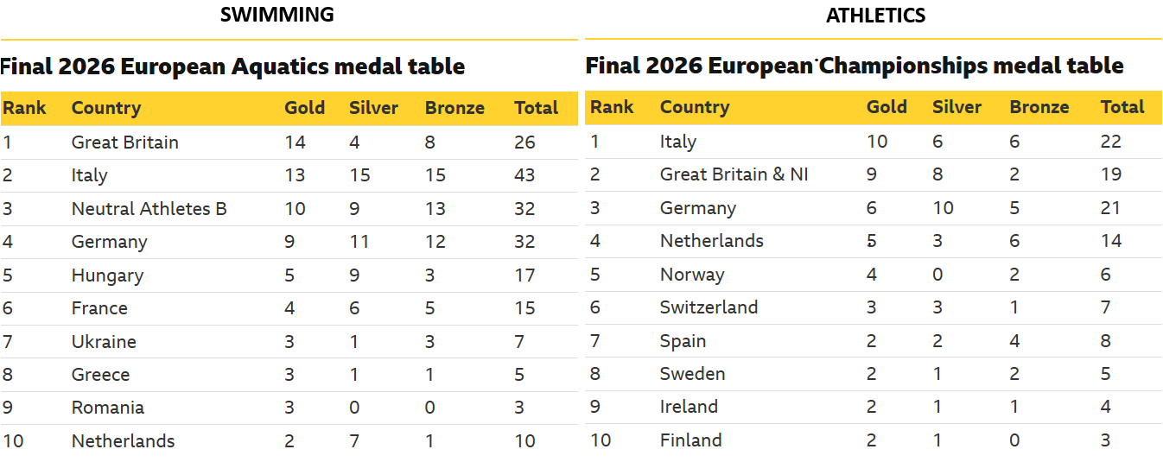Click the ATHLETICS section heading

875,16
